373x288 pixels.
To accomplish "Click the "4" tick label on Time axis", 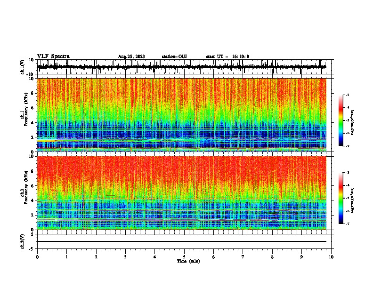I will click(x=155, y=257).
